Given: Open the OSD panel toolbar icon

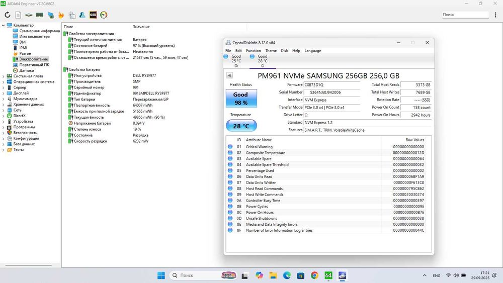Looking at the screenshot, I should point(93,15).
